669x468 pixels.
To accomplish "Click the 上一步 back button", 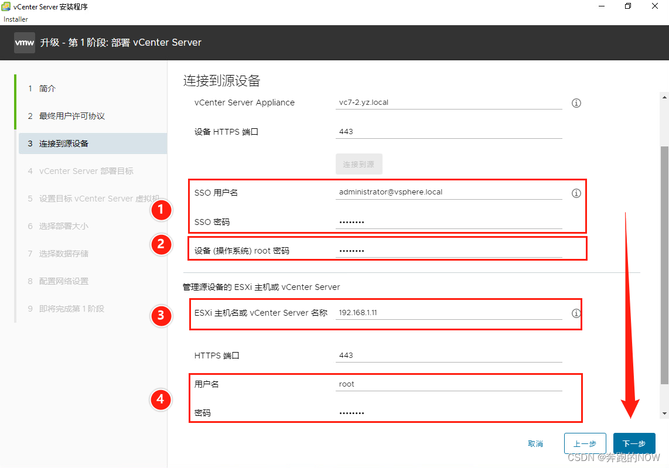I will (585, 443).
